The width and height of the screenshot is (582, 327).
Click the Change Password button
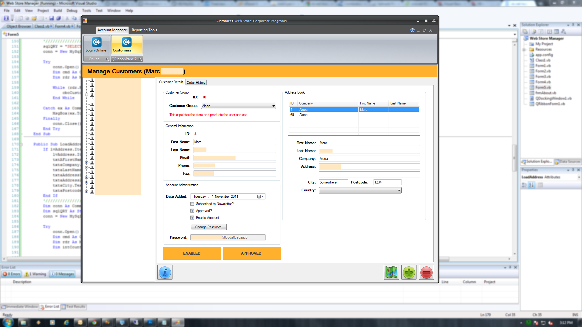click(x=209, y=227)
